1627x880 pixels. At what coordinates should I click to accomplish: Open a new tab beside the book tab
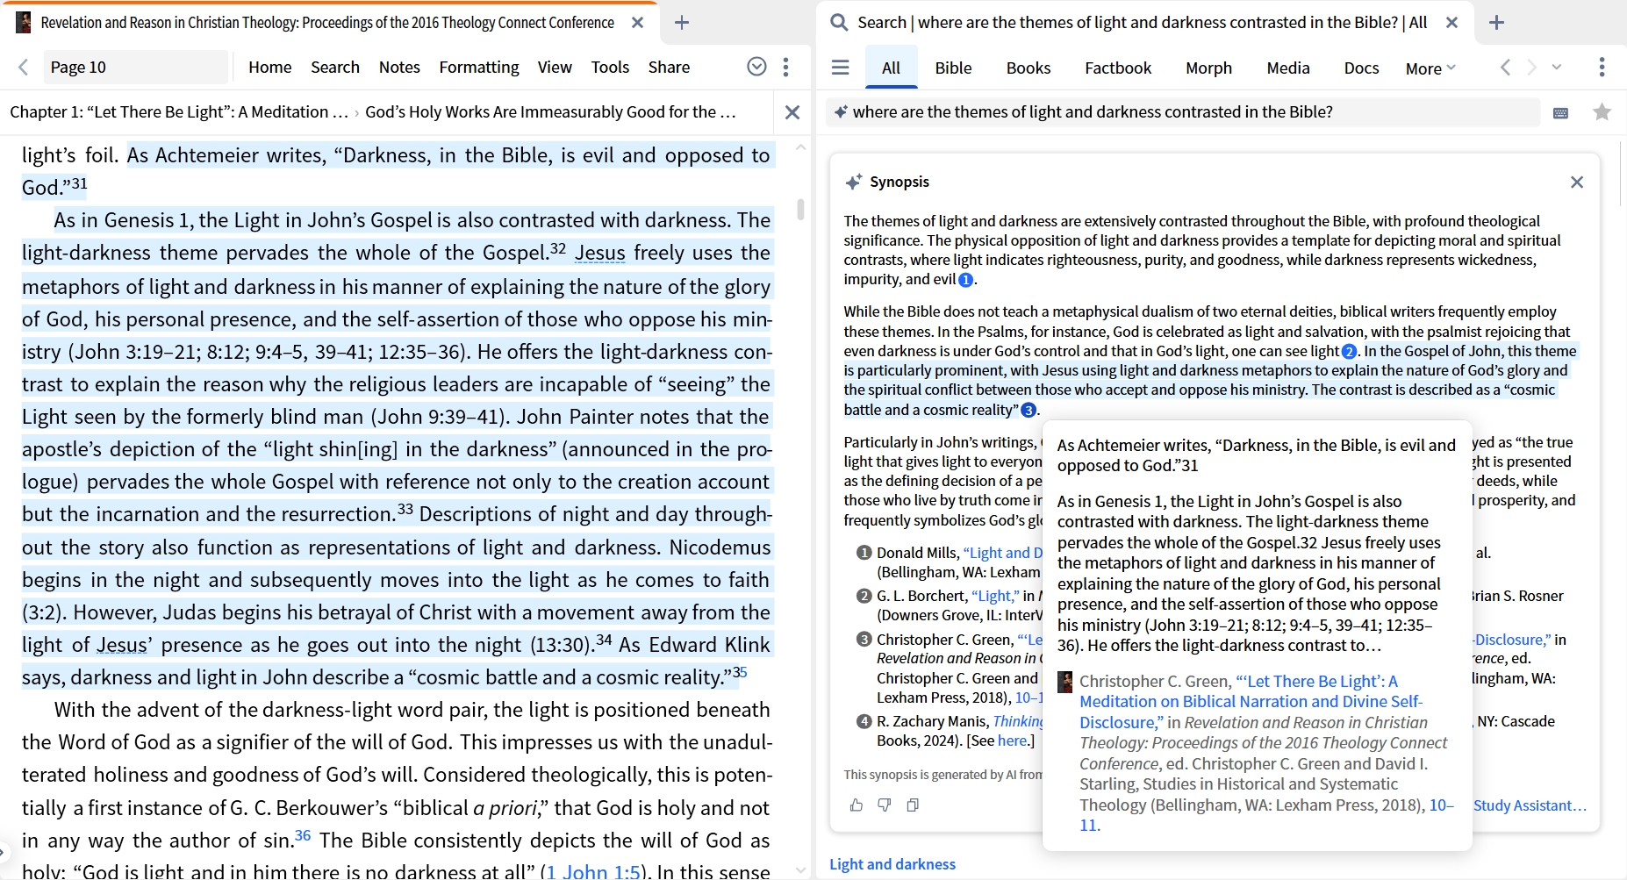(682, 23)
